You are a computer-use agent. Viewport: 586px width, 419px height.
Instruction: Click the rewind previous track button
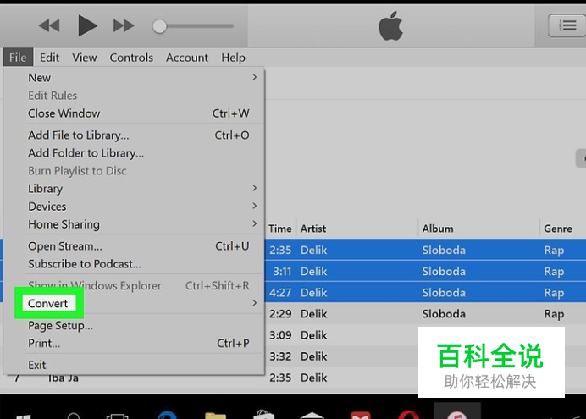point(49,25)
